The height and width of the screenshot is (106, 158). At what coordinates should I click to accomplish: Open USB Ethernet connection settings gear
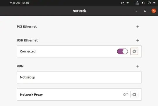(x=134, y=51)
